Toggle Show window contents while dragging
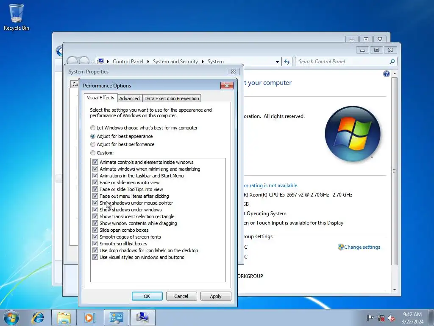Screen dimensions: 434x326 point(95,223)
